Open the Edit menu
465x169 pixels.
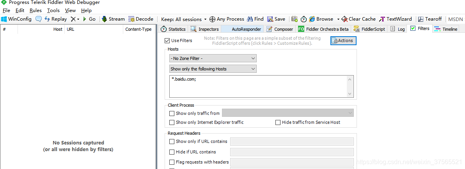pyautogui.click(x=20, y=11)
